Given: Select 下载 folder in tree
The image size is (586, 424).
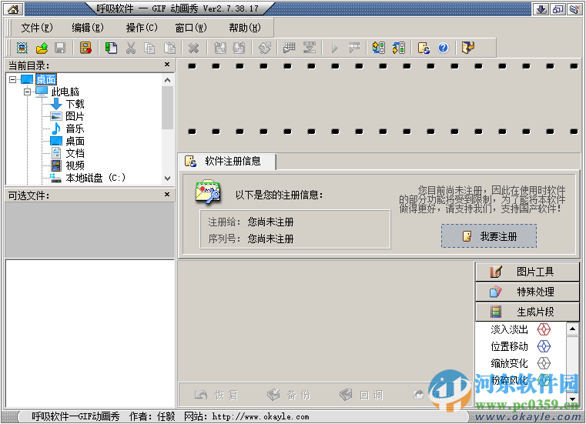Looking at the screenshot, I should pyautogui.click(x=75, y=104).
